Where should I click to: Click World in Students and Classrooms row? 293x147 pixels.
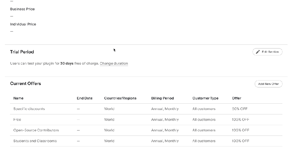[109, 141]
